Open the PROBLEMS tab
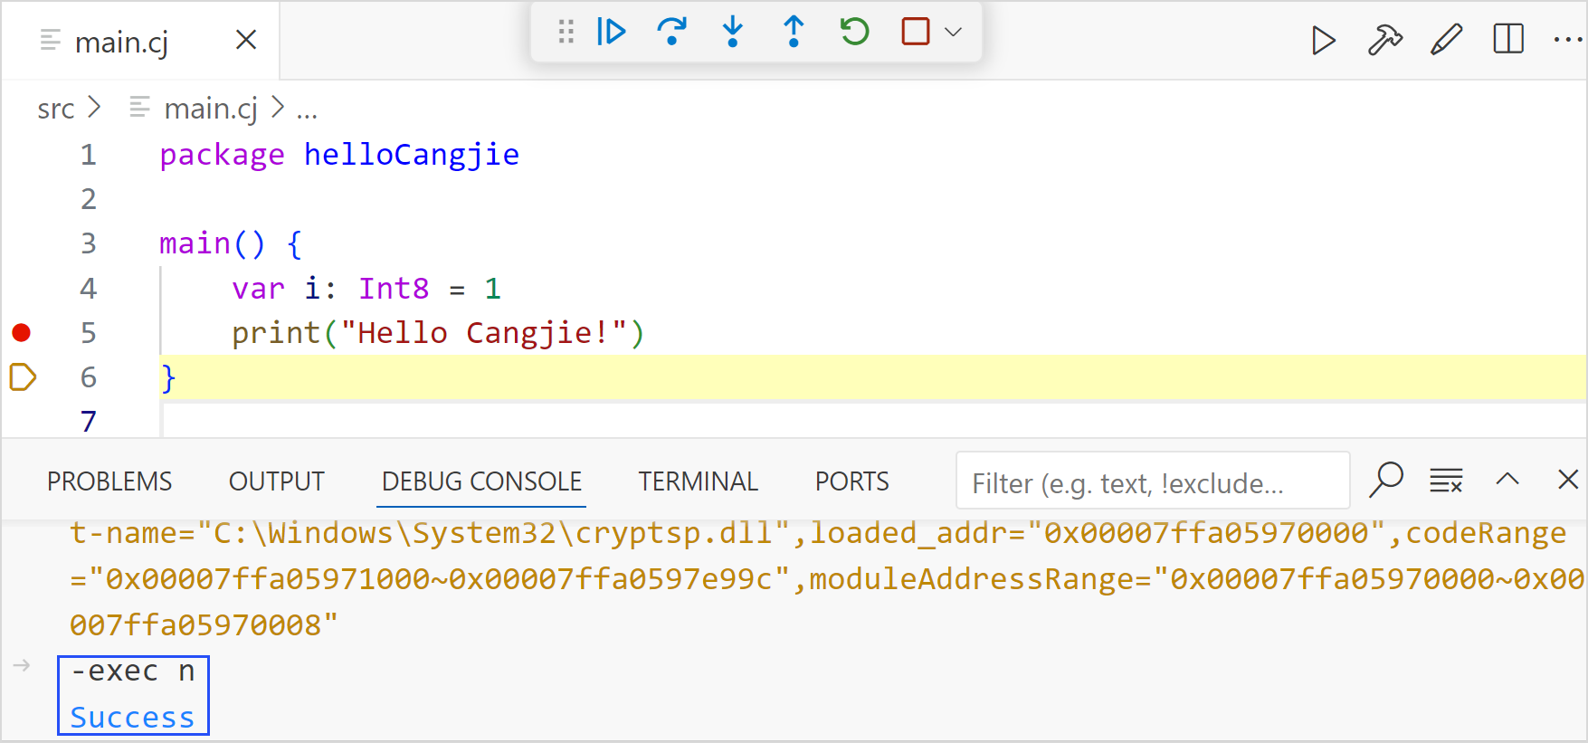Viewport: 1588px width, 743px height. point(109,481)
